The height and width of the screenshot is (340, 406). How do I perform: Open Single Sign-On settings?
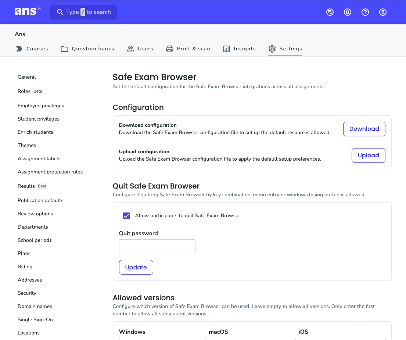point(35,319)
